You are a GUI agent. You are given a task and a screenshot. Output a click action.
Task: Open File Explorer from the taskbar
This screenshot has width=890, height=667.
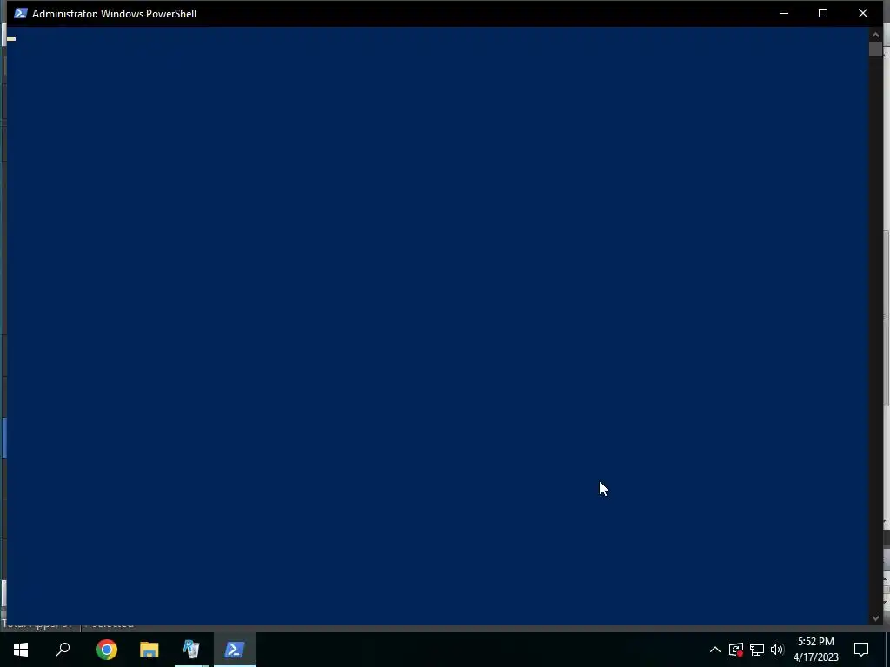tap(149, 650)
